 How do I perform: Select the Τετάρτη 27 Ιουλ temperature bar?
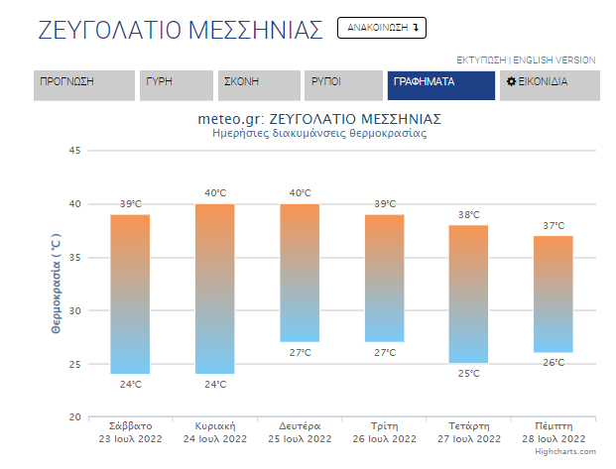tap(468, 294)
